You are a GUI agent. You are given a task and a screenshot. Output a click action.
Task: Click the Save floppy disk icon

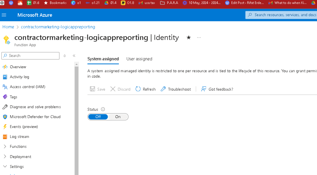coord(92,89)
